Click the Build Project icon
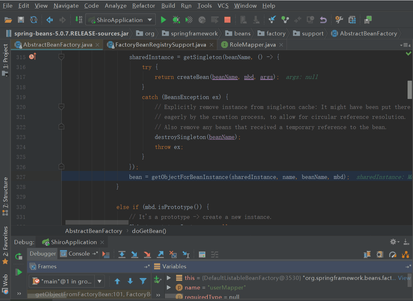 (78, 20)
